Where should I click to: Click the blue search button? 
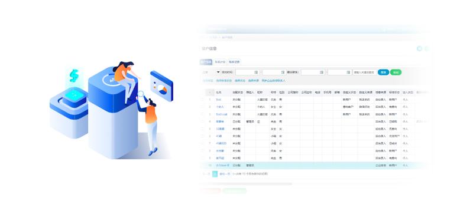[383, 72]
